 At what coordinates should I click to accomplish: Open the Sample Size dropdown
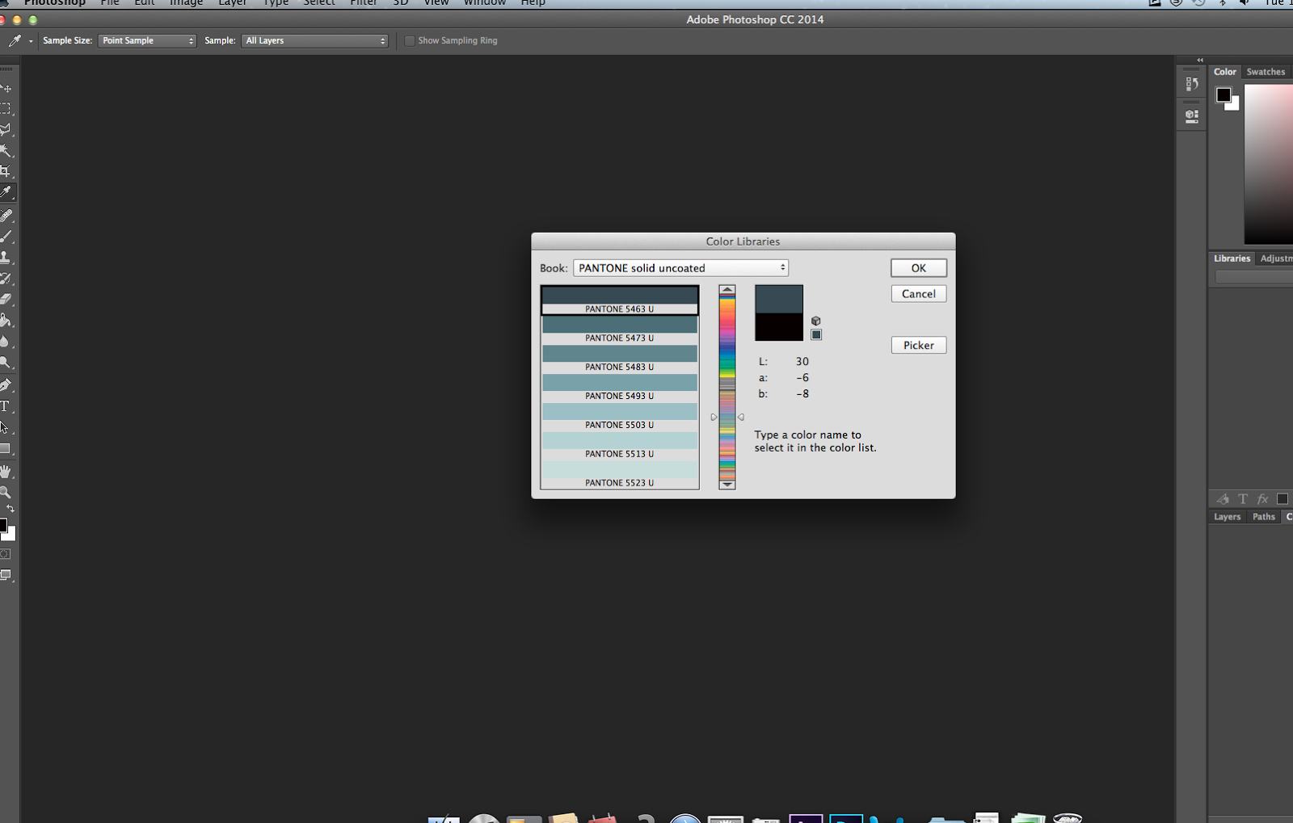(x=147, y=40)
